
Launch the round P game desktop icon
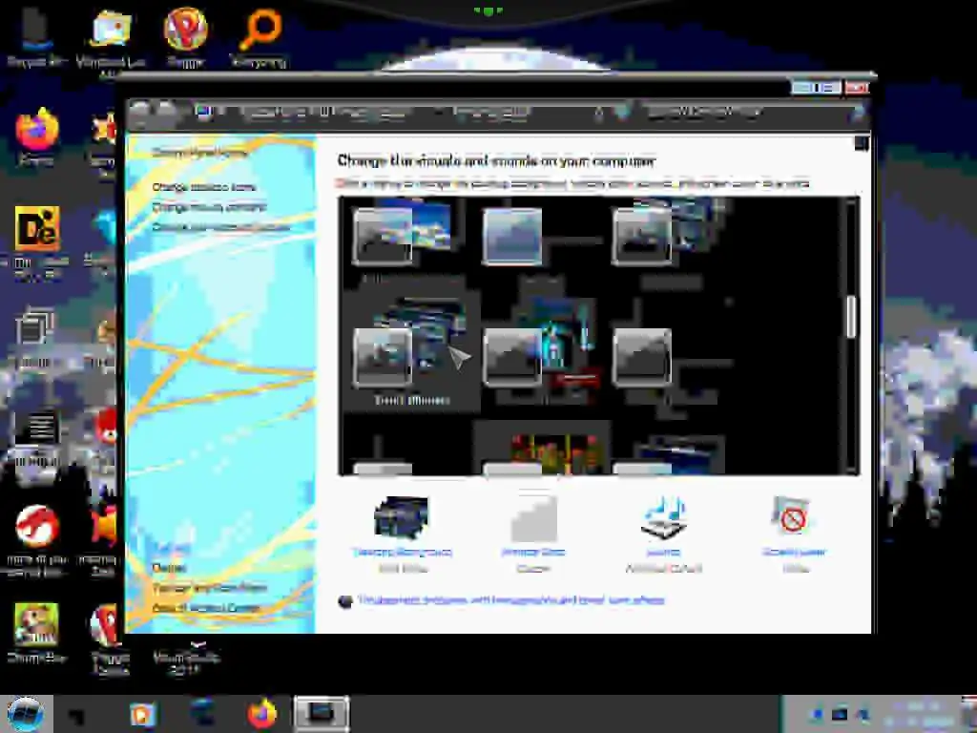186,36
